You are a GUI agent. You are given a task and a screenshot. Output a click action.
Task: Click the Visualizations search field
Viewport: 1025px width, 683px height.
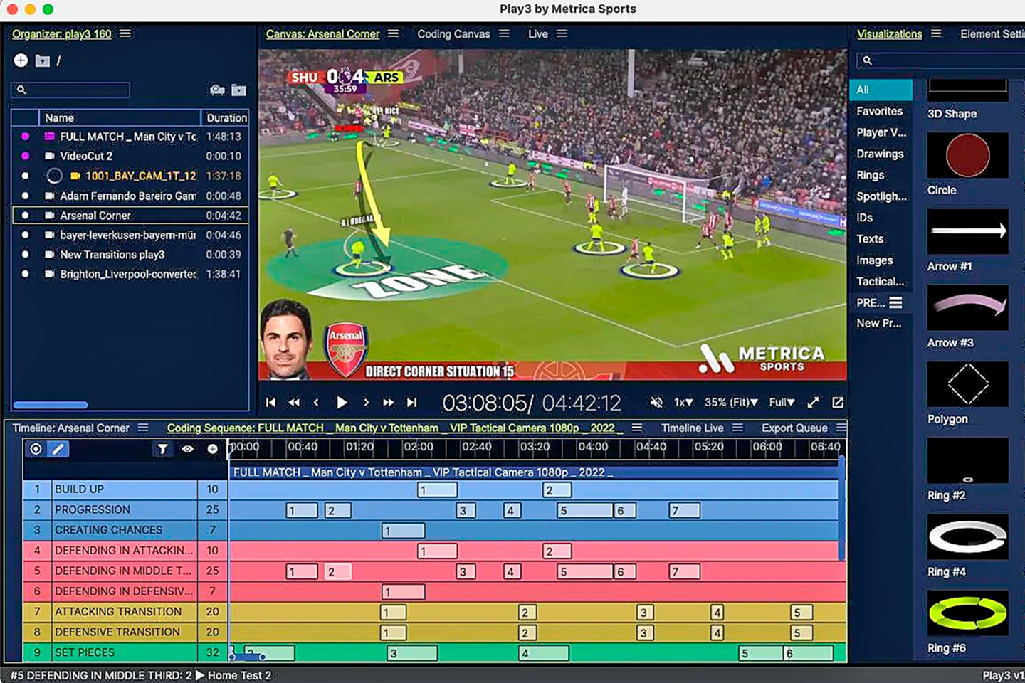pos(941,60)
